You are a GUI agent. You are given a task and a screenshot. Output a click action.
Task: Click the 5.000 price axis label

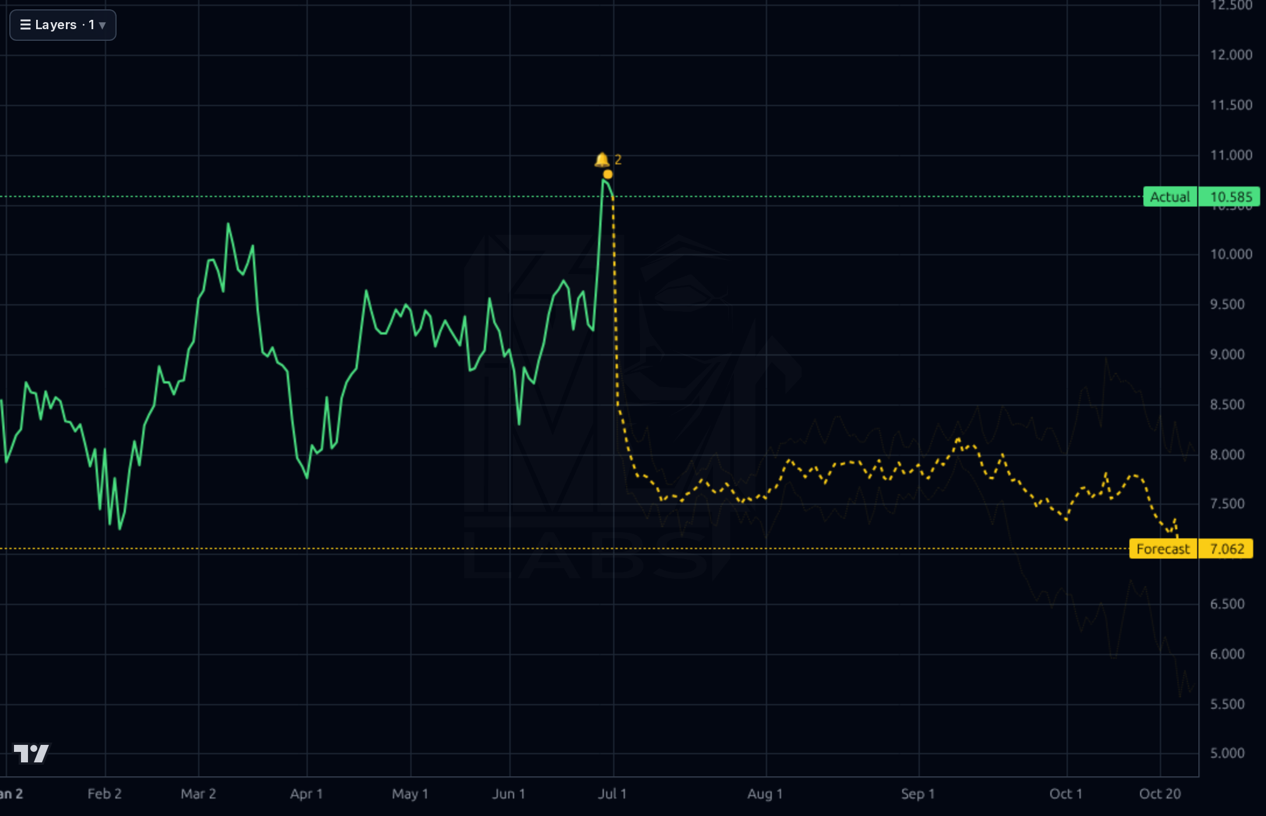tap(1228, 753)
